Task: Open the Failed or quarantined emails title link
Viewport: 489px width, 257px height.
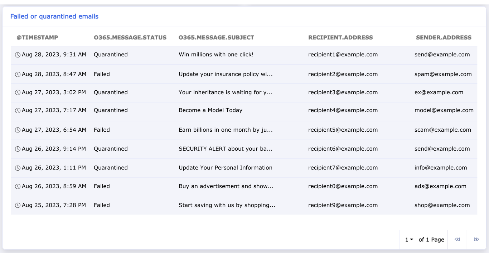Action: [x=54, y=16]
